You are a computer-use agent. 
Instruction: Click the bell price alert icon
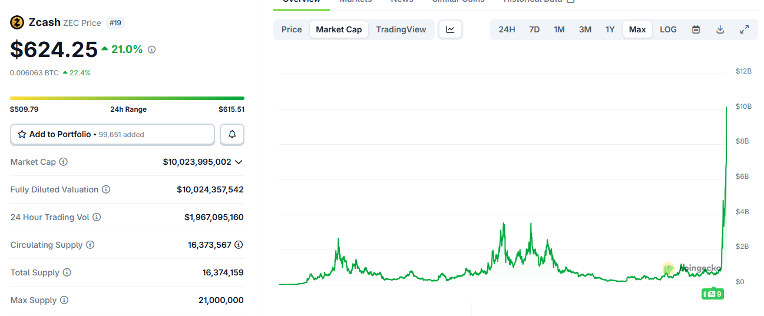coord(232,134)
